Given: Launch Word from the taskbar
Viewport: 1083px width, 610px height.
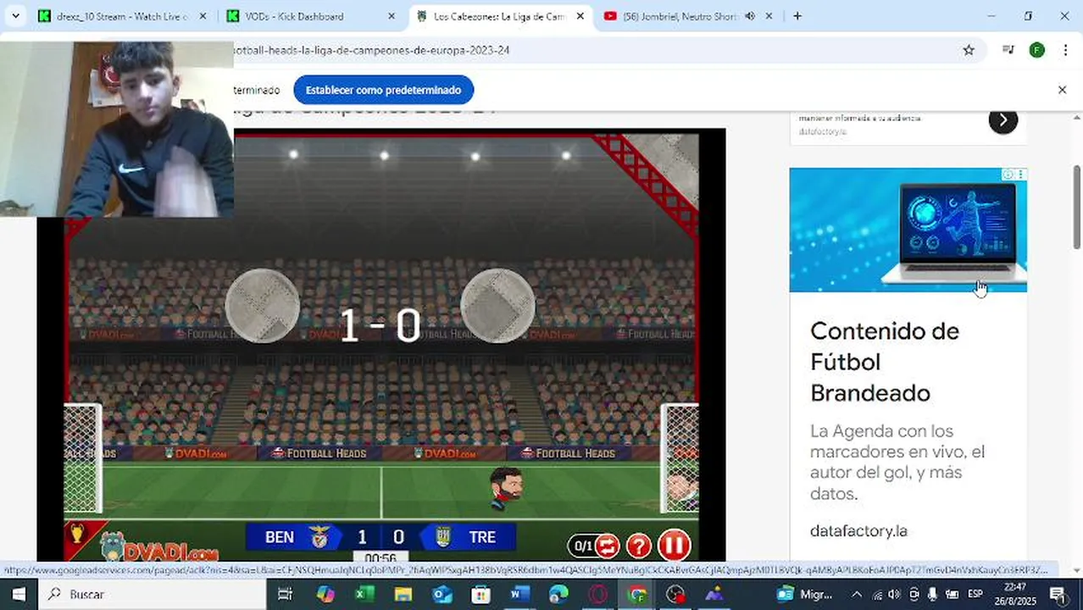Looking at the screenshot, I should coord(519,594).
